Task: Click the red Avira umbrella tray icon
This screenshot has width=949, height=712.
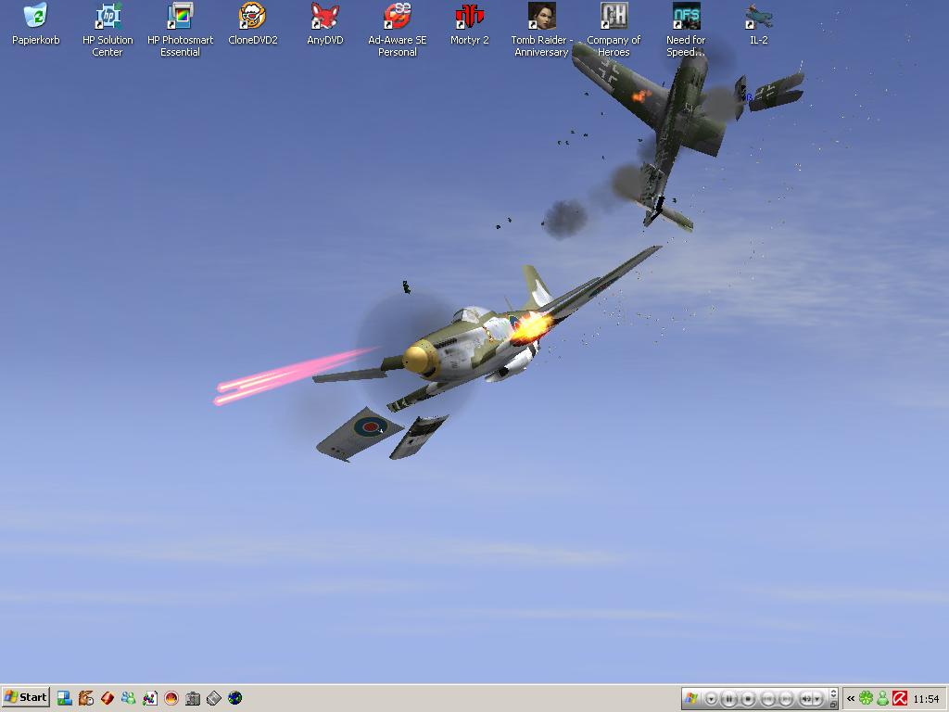Action: point(899,699)
